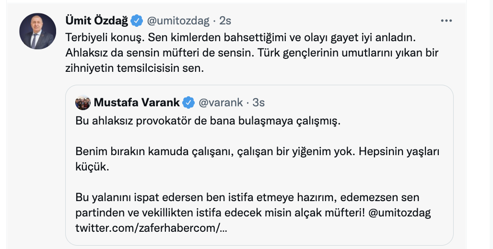The width and height of the screenshot is (493, 249).
Task: Open the twitter.com/zaferhabercom/… link
Action: tap(152, 228)
